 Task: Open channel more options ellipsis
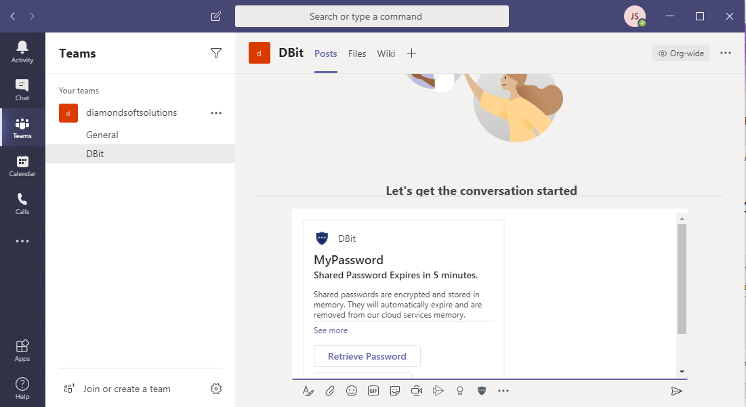pos(726,53)
